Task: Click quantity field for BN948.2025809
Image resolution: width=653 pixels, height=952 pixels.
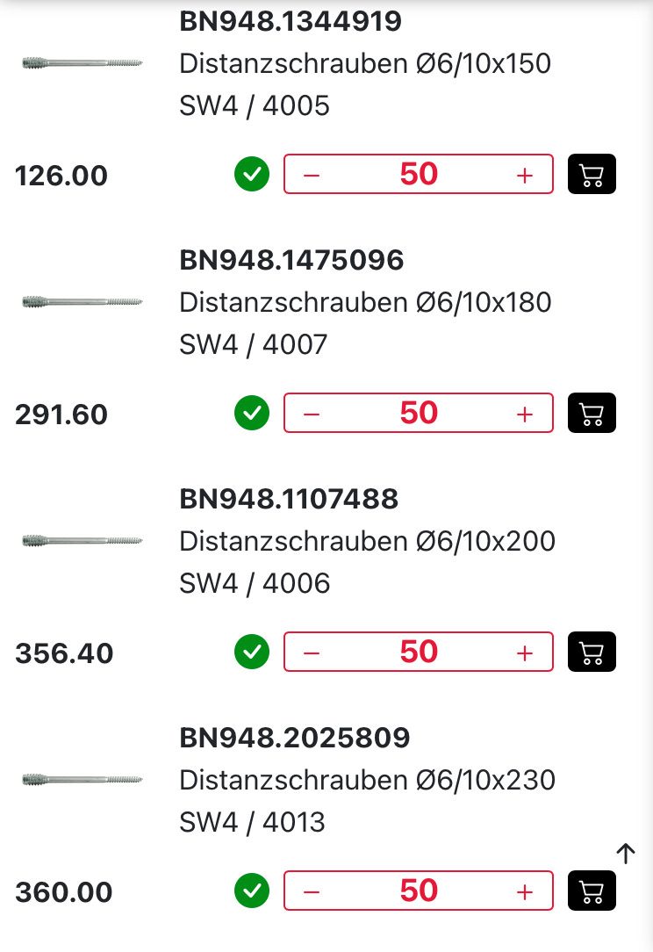Action: coord(419,891)
